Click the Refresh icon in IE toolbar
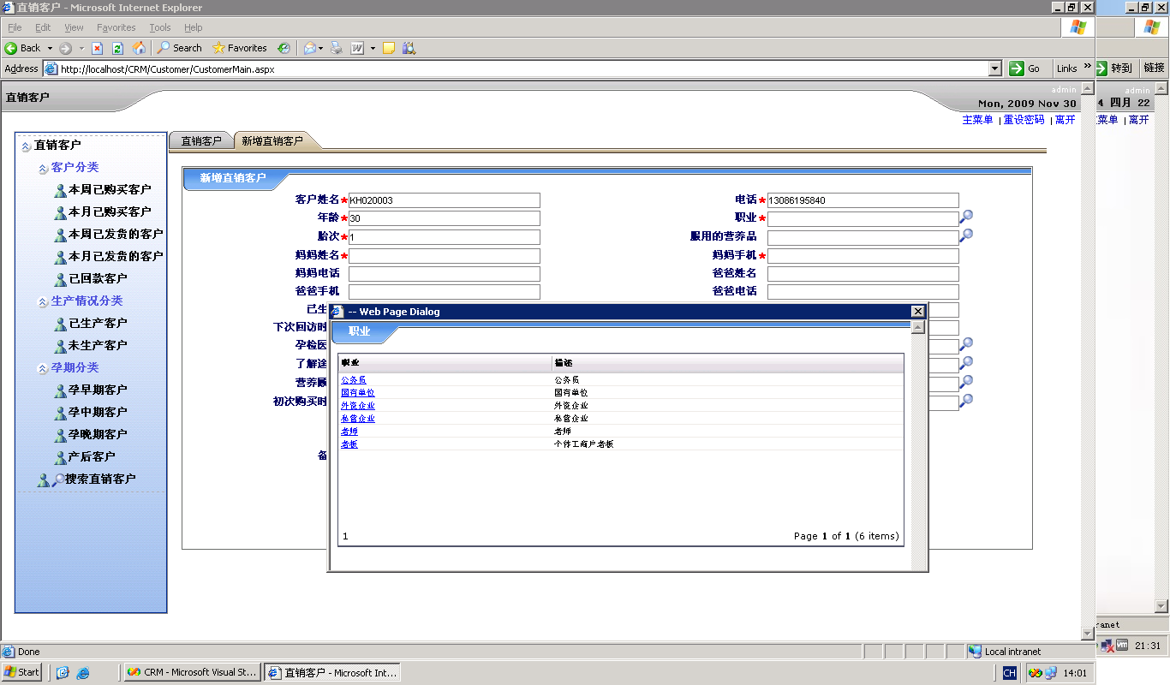 point(117,48)
